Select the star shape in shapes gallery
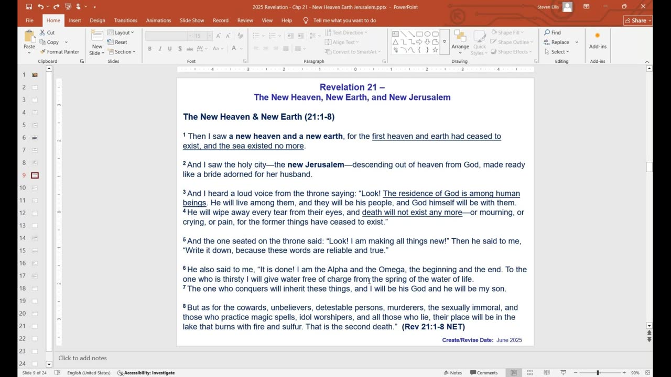The image size is (671, 377). tap(436, 50)
